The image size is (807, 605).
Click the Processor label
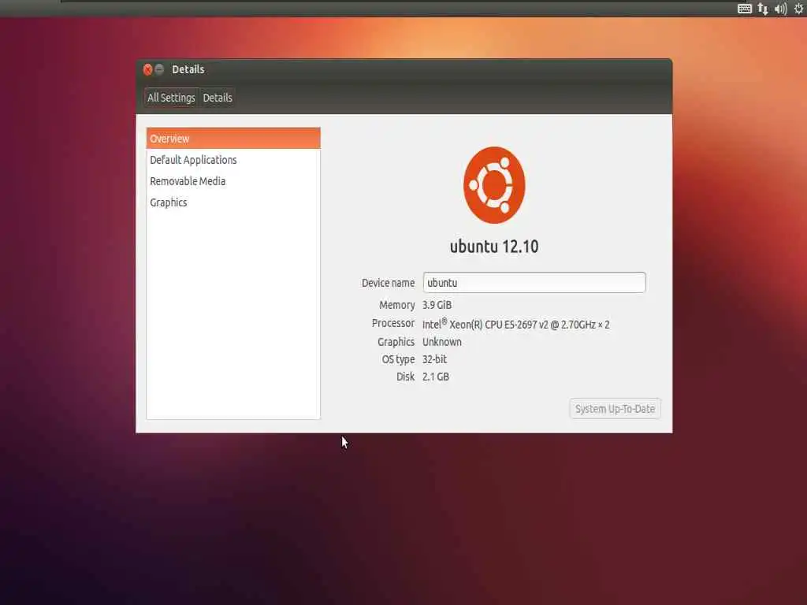(393, 323)
